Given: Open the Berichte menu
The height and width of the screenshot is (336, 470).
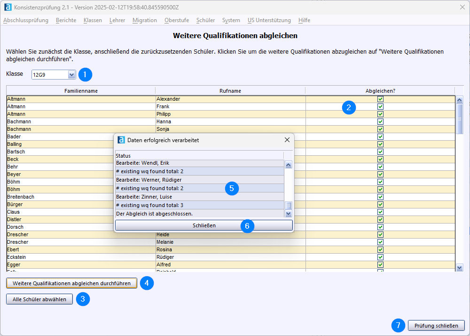Looking at the screenshot, I should [66, 20].
